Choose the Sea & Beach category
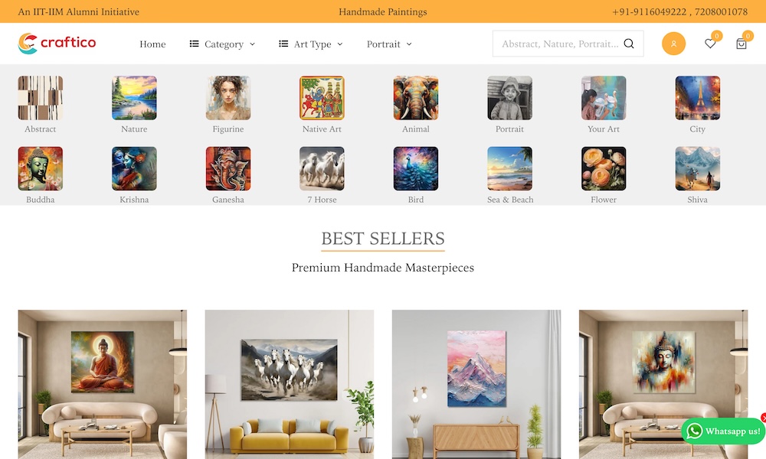The image size is (766, 459). [510, 169]
